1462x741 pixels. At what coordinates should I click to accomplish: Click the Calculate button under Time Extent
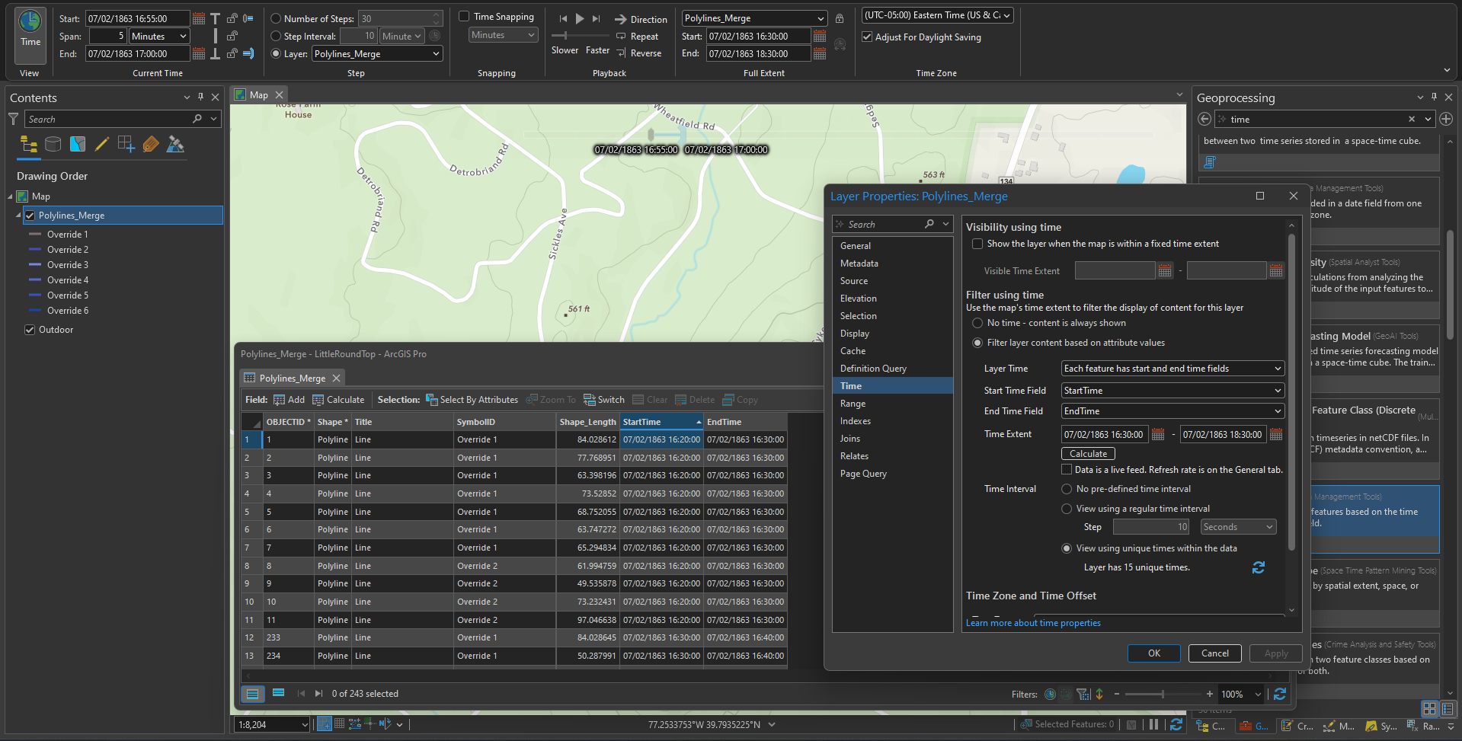coord(1088,453)
